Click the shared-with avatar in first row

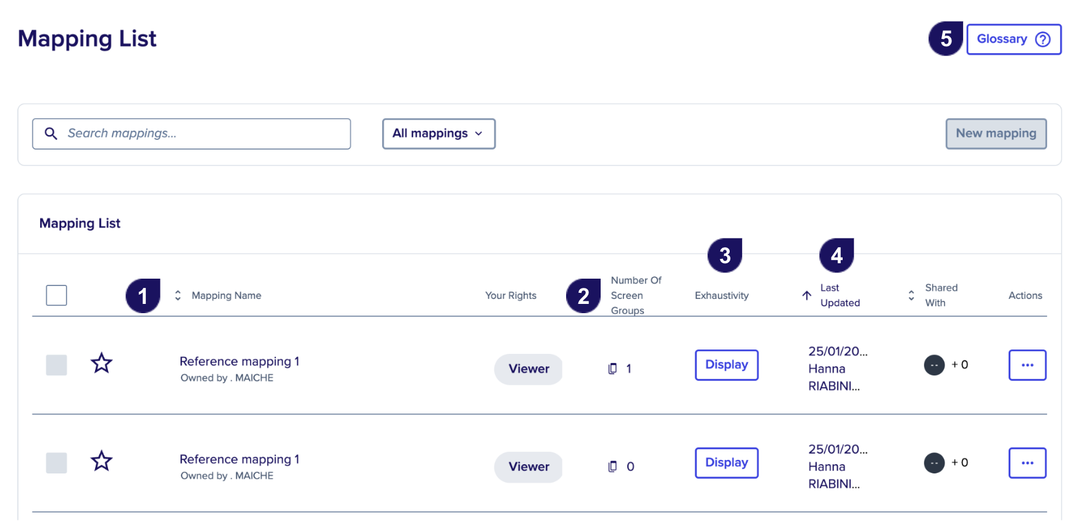pos(934,365)
